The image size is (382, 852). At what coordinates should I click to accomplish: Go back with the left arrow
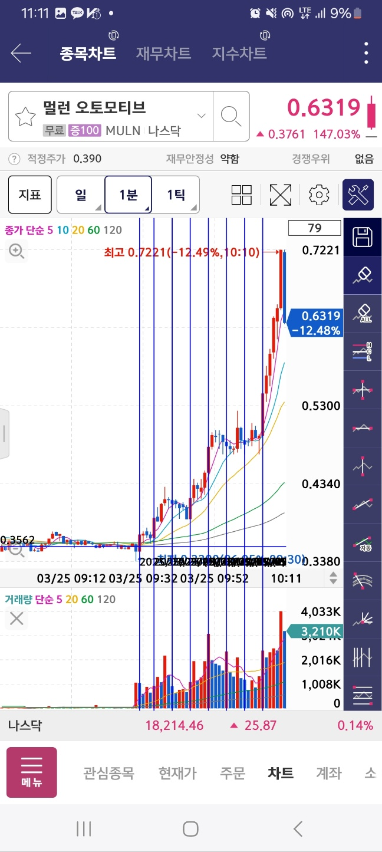pos(21,53)
